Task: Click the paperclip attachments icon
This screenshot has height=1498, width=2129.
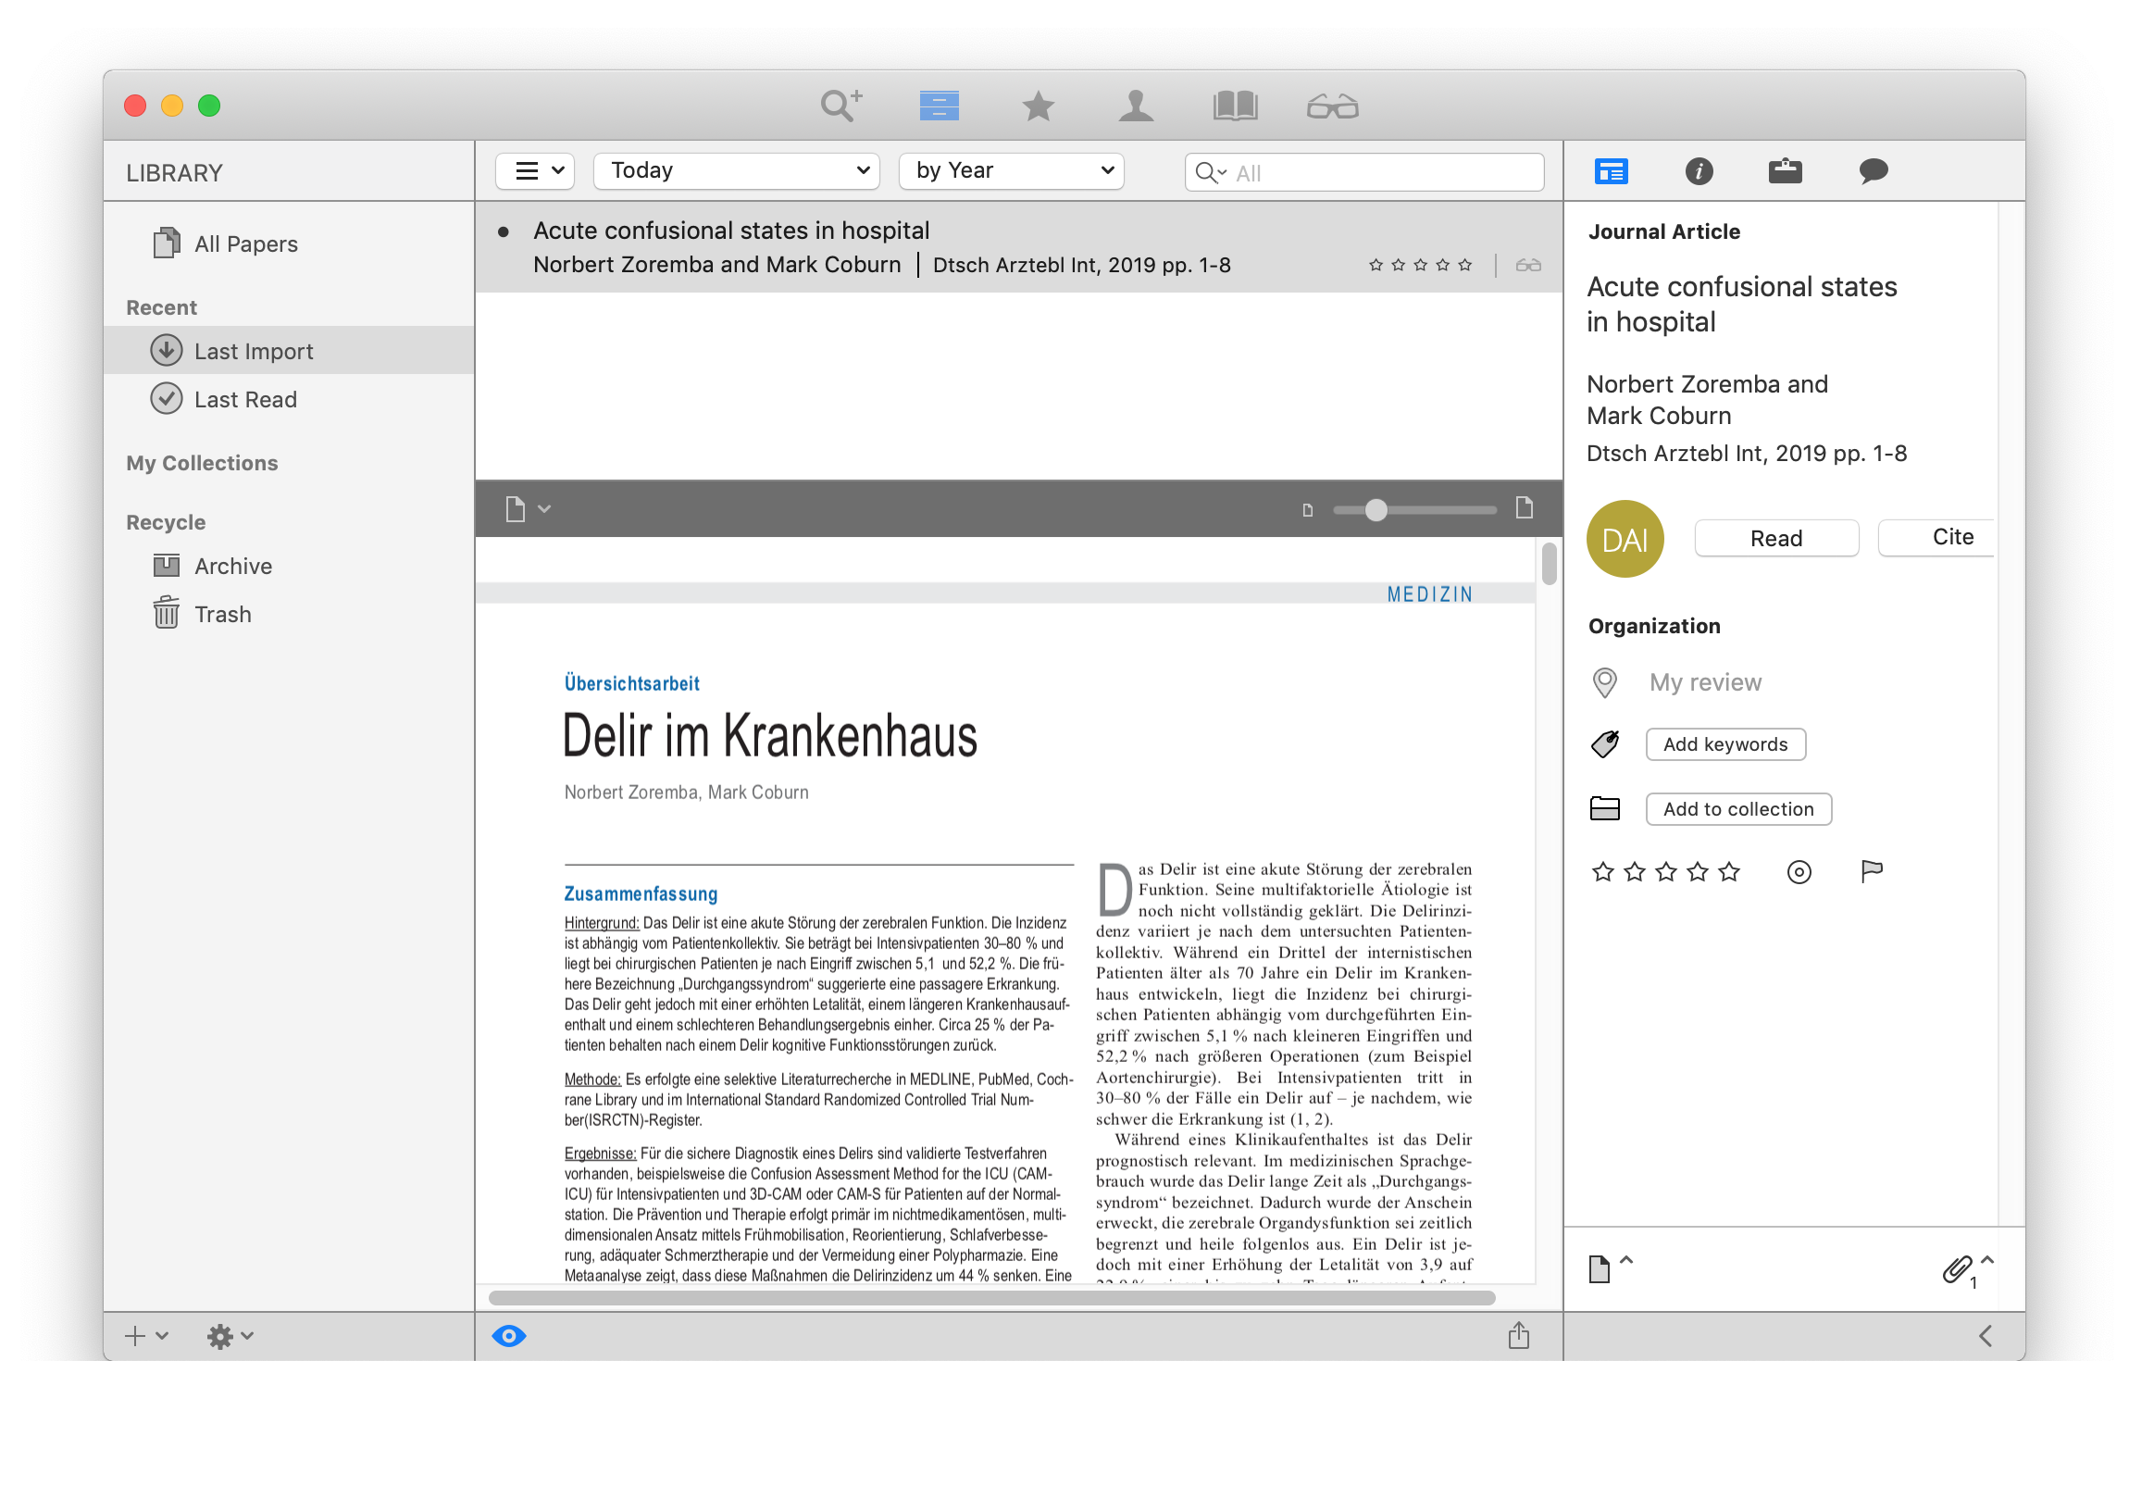Action: click(1956, 1268)
